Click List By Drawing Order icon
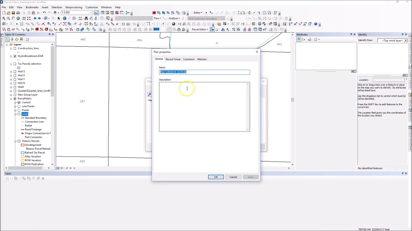412x231 pixels. point(7,39)
